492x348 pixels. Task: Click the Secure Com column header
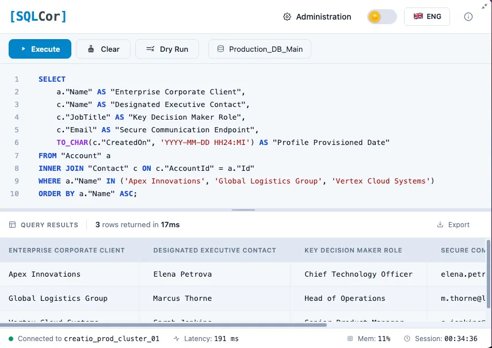[463, 250]
